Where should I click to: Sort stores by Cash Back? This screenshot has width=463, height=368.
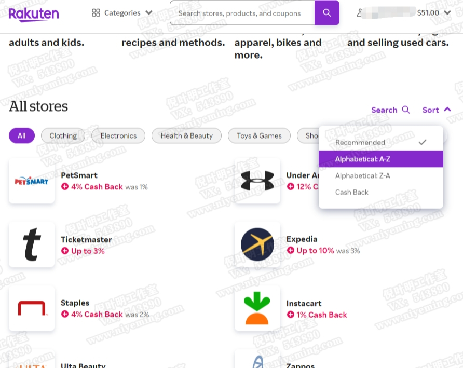[352, 192]
